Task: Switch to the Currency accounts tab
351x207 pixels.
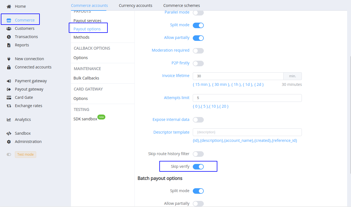Action: click(136, 6)
